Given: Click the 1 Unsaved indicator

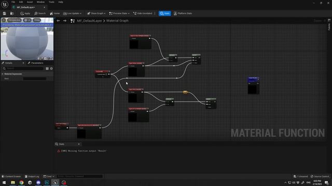Looking at the screenshot, I should coord(301,176).
